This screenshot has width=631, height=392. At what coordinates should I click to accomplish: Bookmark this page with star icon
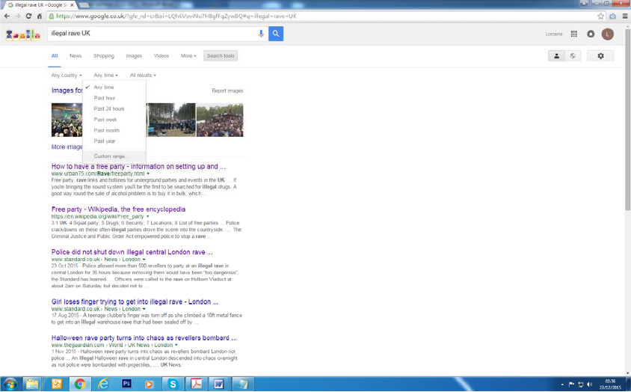(600, 16)
